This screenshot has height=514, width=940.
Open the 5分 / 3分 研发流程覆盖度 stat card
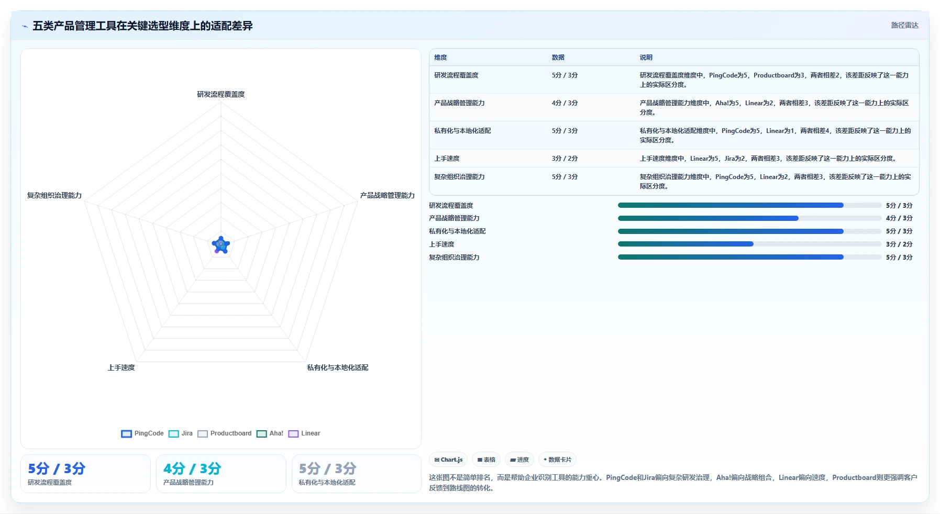pos(85,474)
